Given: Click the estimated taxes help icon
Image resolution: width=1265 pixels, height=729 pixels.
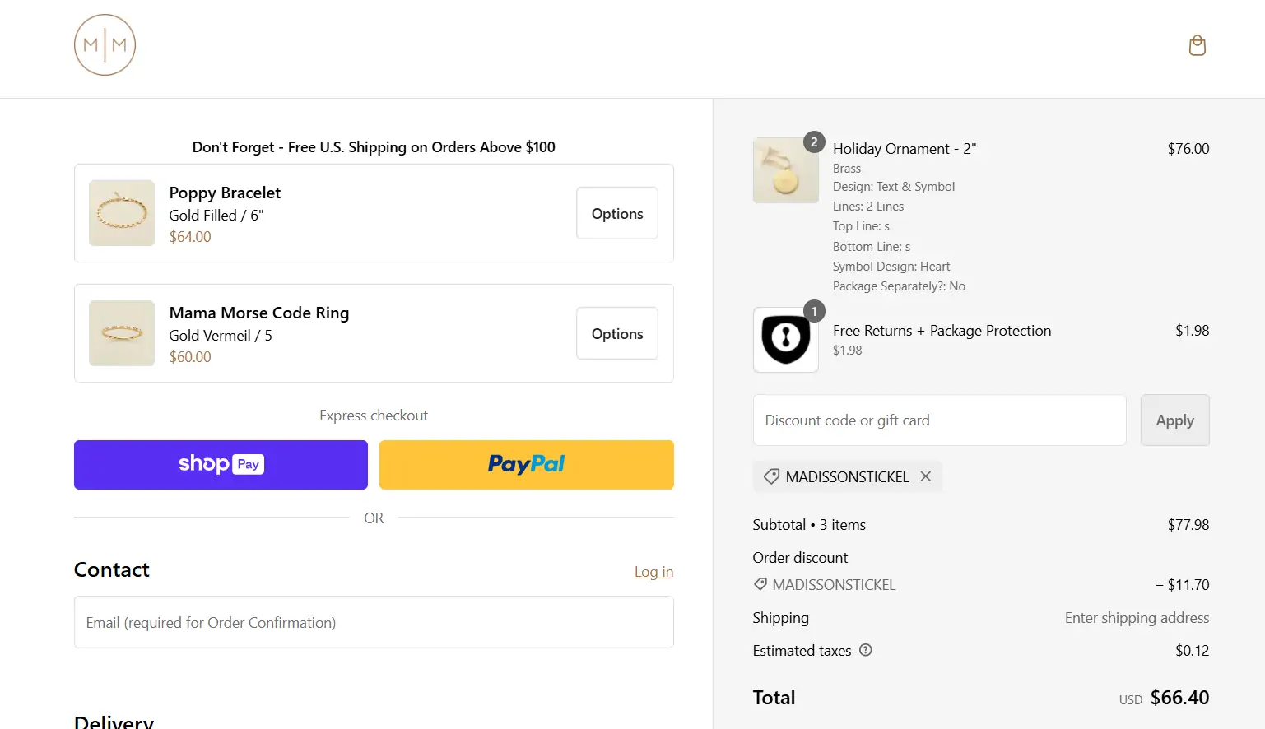Looking at the screenshot, I should point(865,650).
